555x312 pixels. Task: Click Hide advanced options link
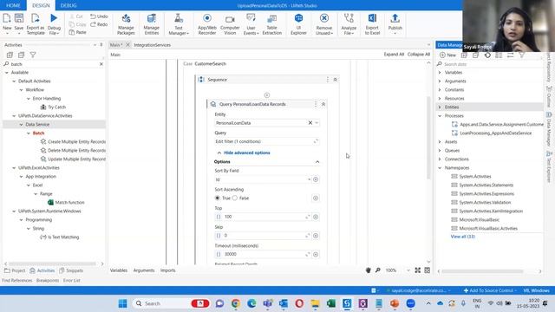[246, 153]
